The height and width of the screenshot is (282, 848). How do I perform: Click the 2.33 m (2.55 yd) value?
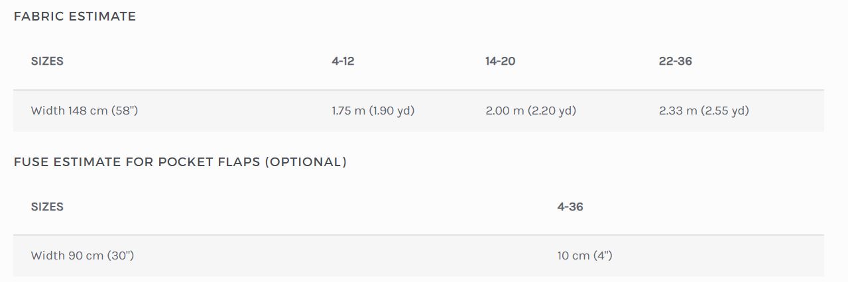pos(704,111)
